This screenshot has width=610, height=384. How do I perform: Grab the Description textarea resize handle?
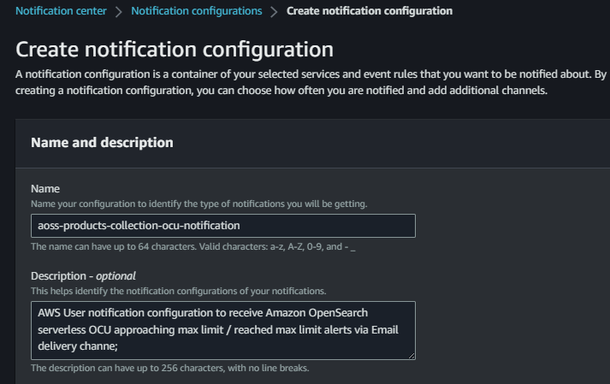pos(411,355)
